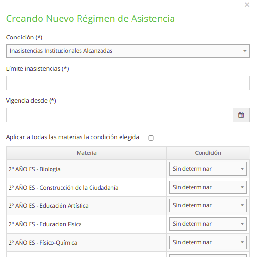253x257 pixels.
Task: Expand Biología condition dropdown
Action: [208, 169]
